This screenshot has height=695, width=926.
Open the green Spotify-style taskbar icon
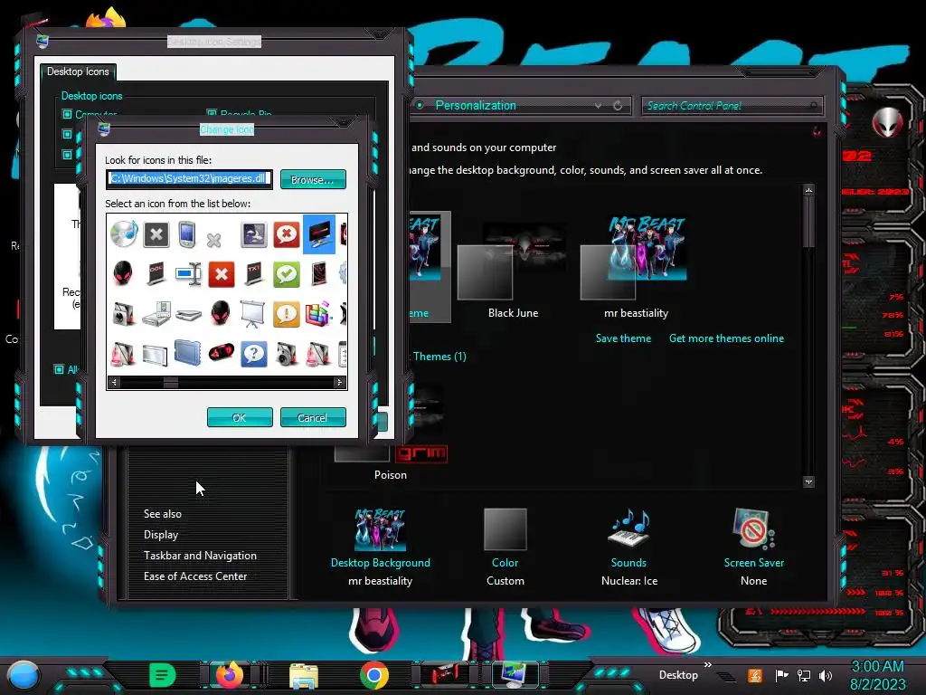(x=163, y=674)
